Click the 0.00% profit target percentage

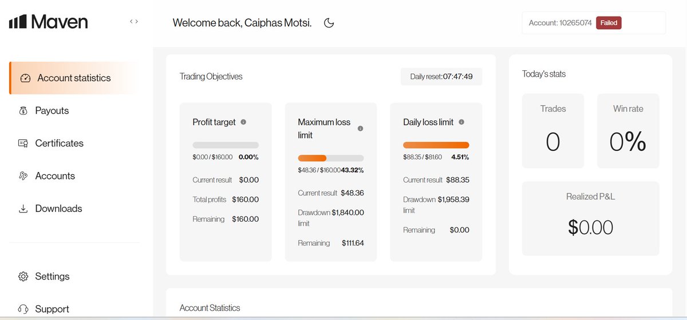(248, 157)
